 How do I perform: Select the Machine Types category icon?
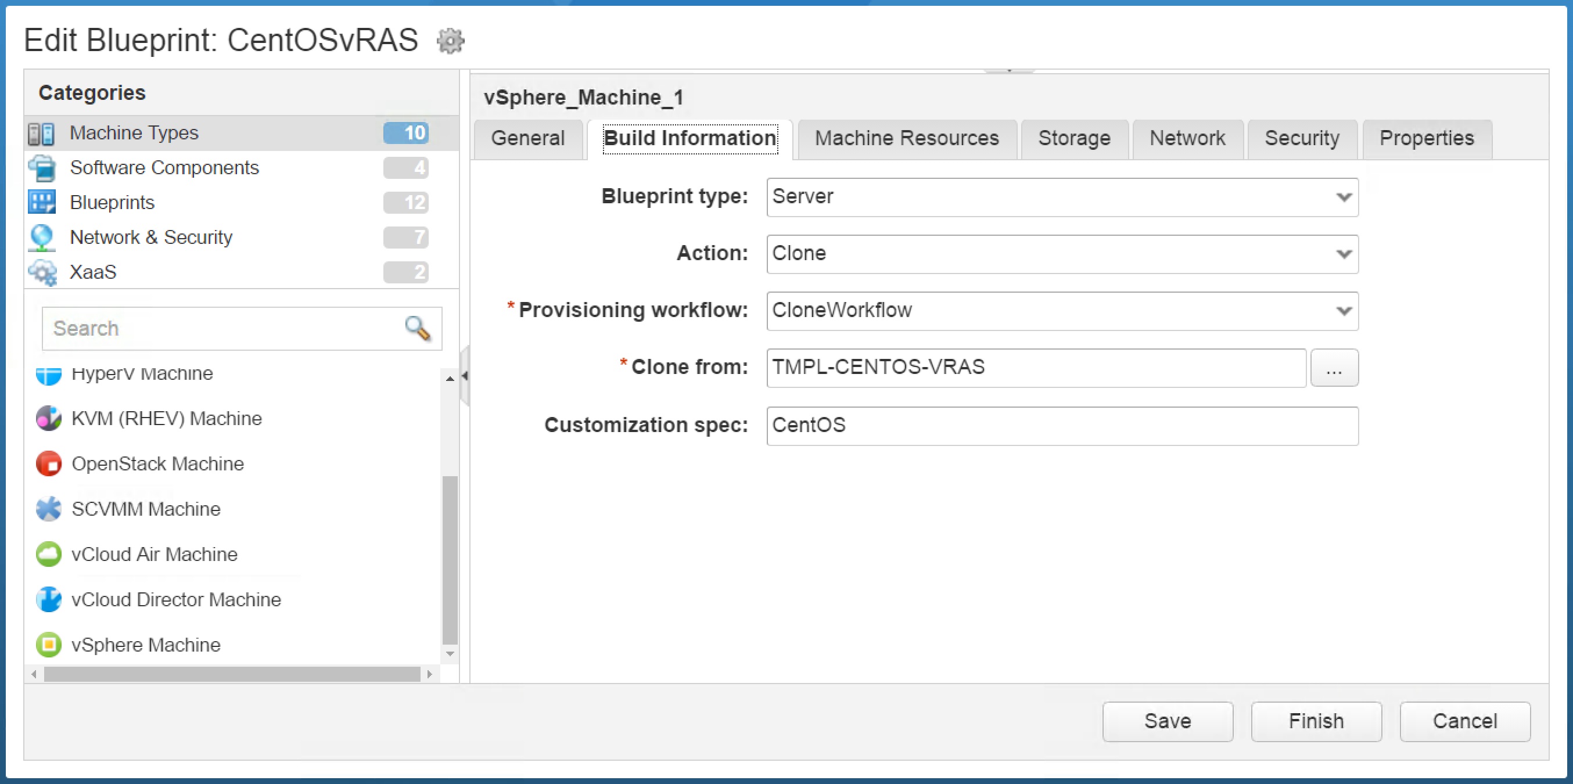pos(41,133)
